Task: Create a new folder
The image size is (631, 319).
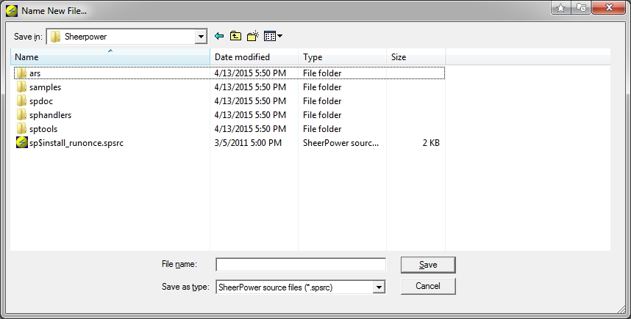Action: (x=253, y=36)
